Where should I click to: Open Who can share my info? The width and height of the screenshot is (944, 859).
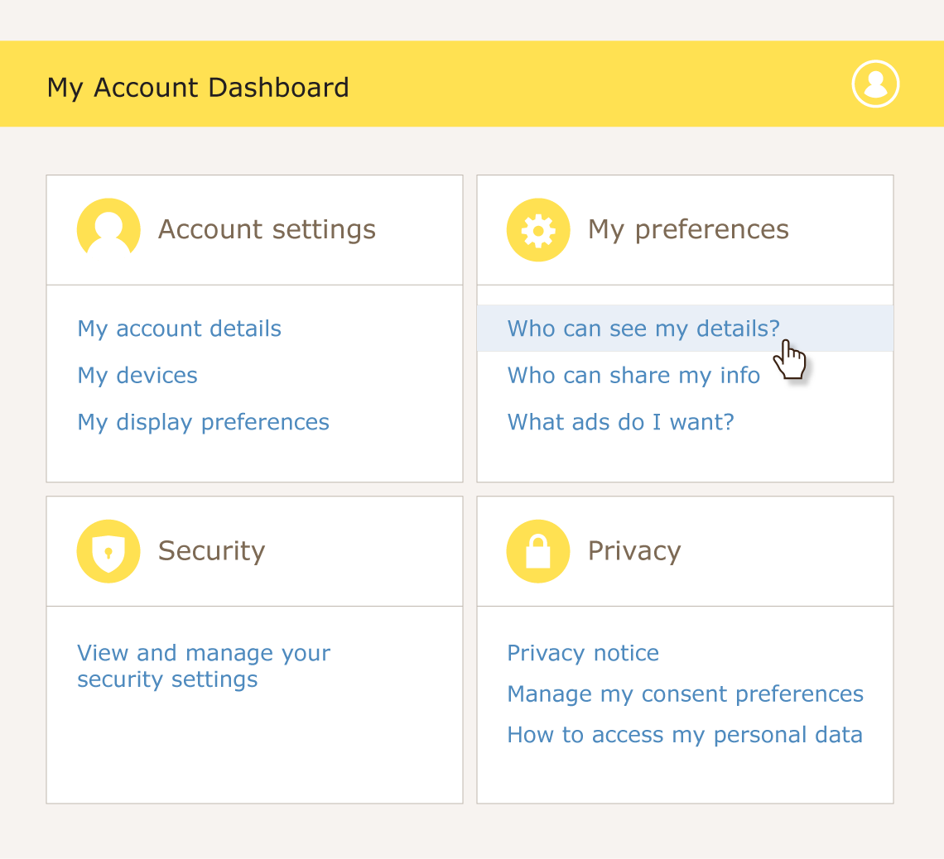[633, 376]
